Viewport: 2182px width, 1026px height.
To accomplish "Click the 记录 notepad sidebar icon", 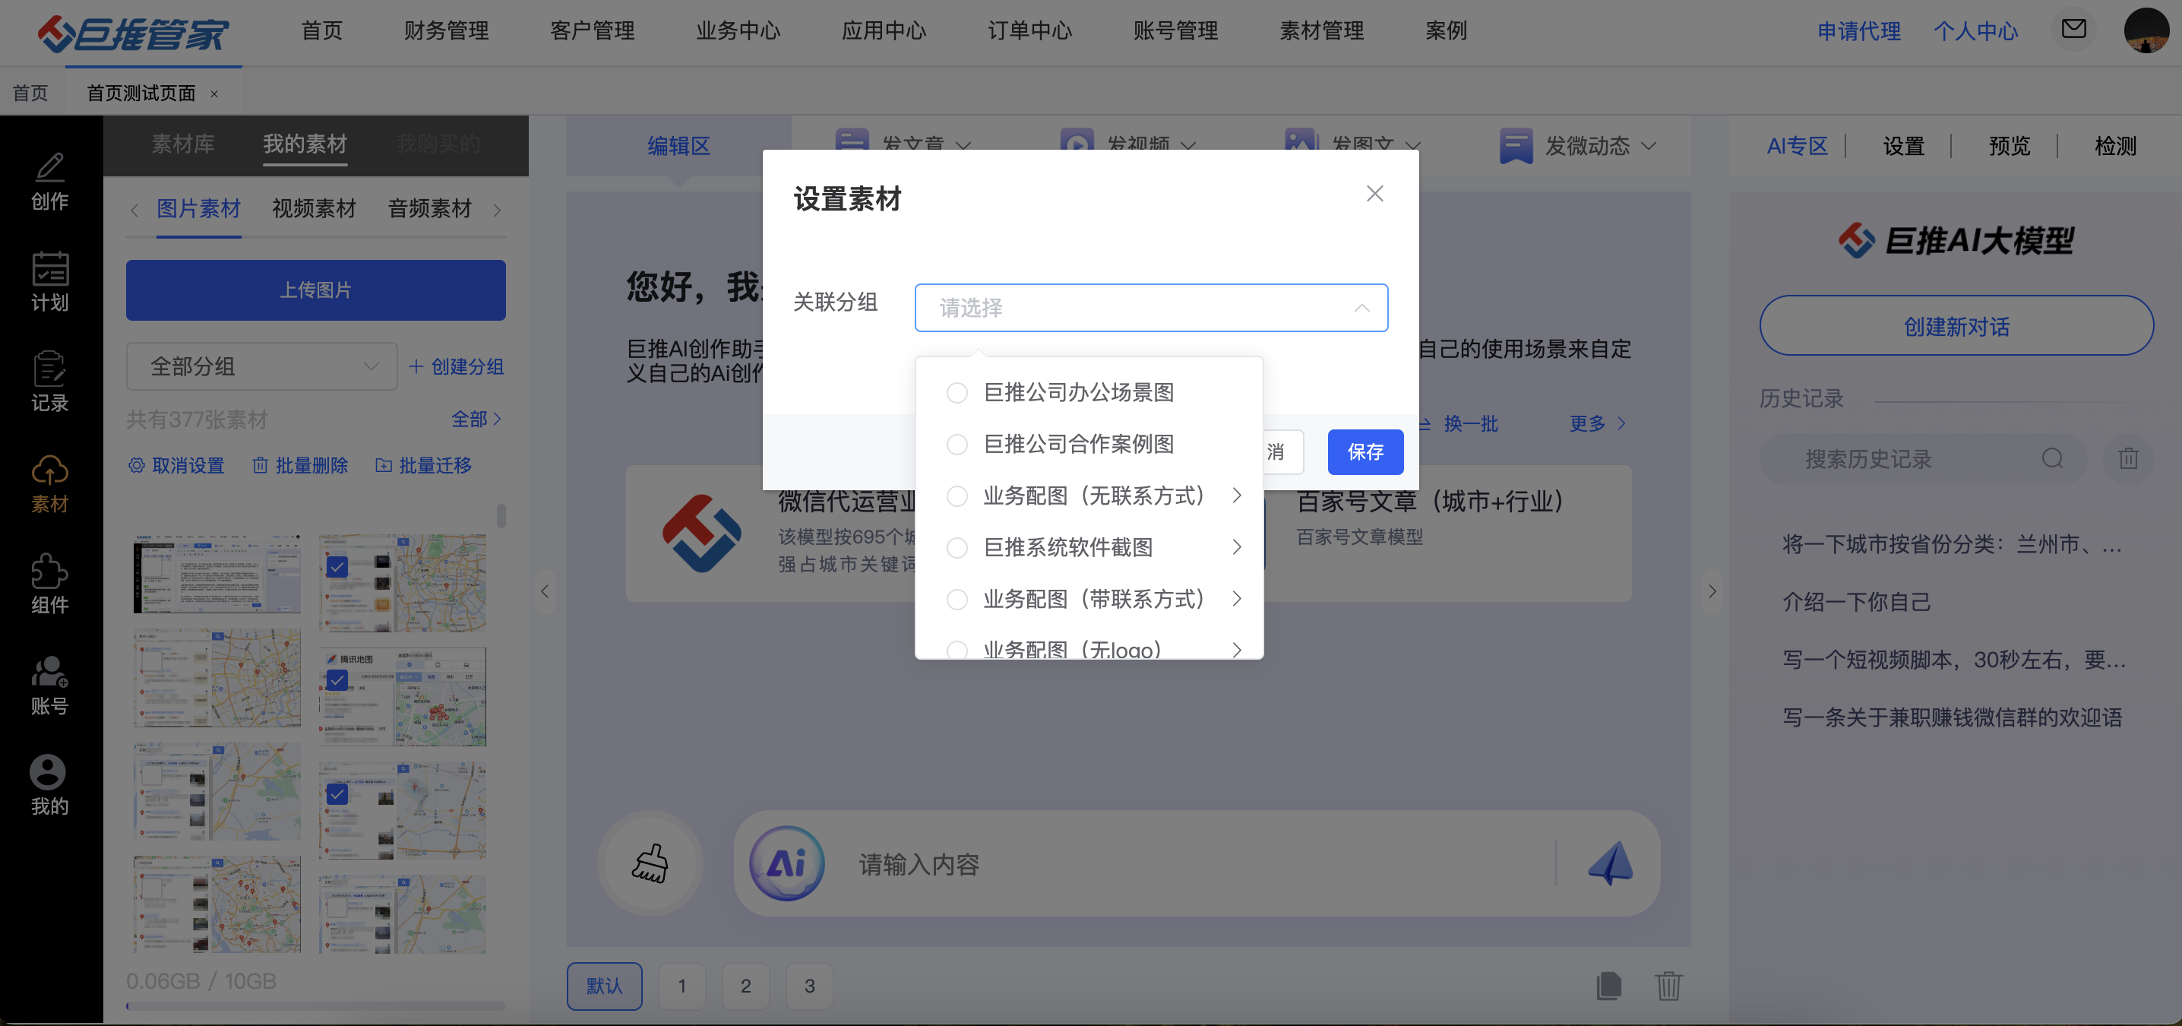I will pyautogui.click(x=49, y=369).
